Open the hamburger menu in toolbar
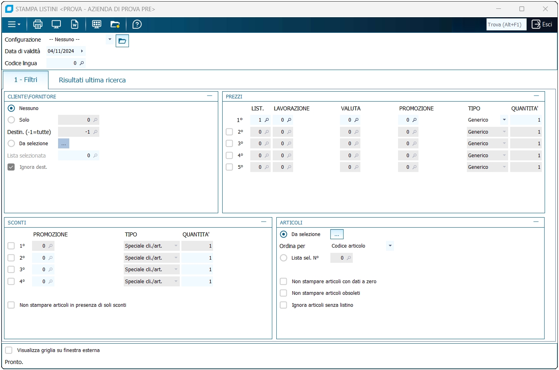 pyautogui.click(x=14, y=24)
